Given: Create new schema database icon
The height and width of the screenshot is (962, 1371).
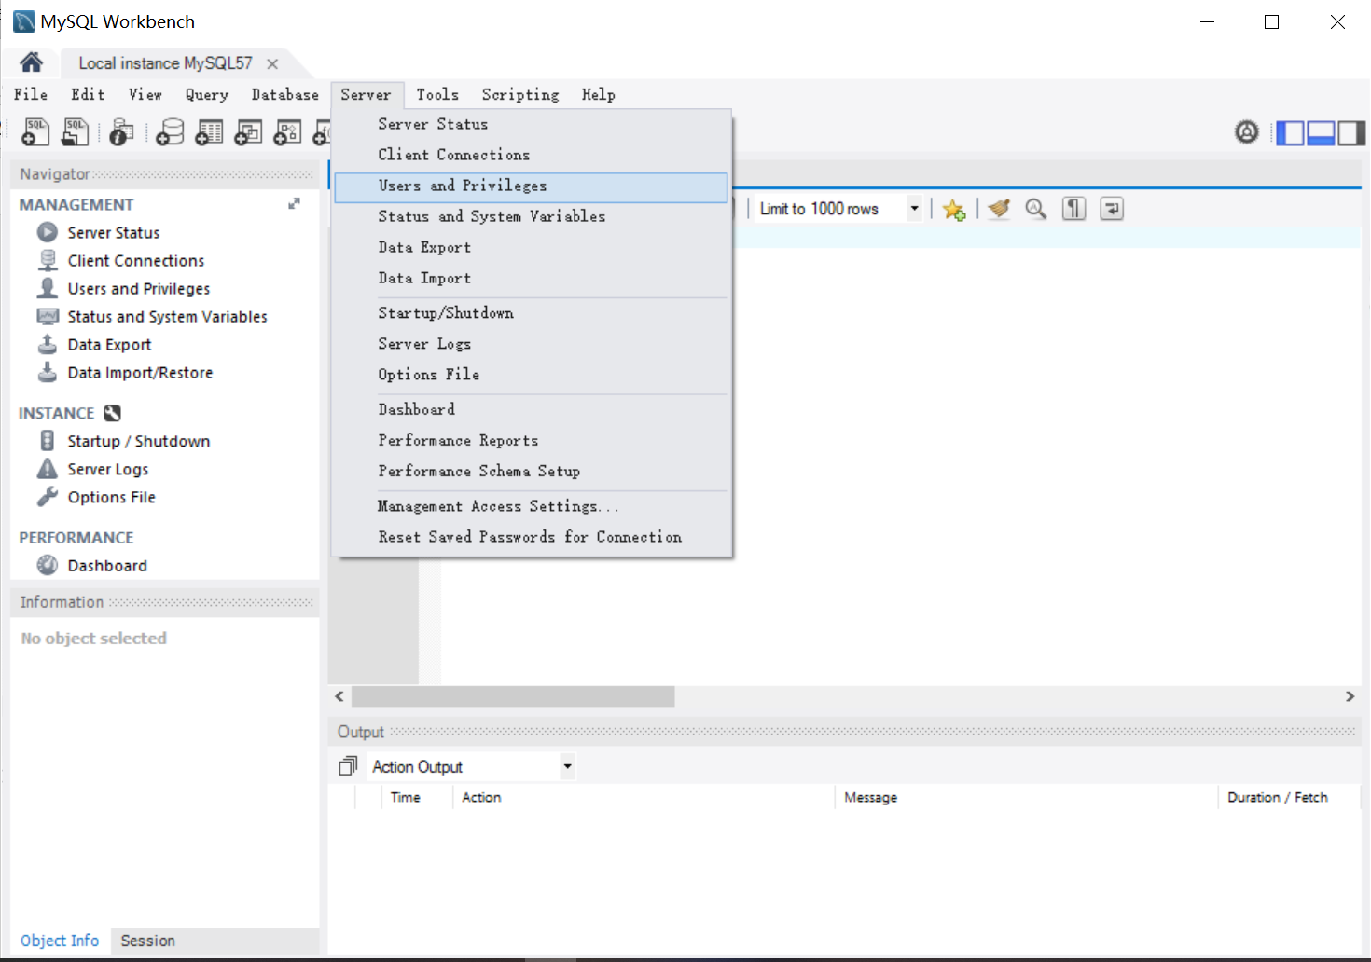Looking at the screenshot, I should [x=170, y=132].
